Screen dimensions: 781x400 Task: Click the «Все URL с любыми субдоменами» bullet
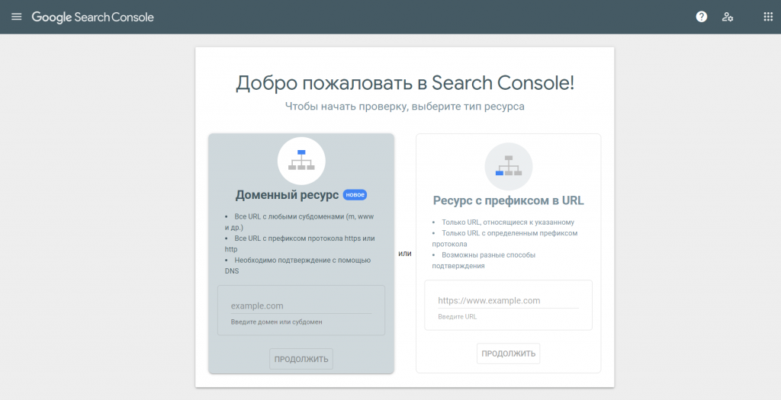(x=299, y=222)
